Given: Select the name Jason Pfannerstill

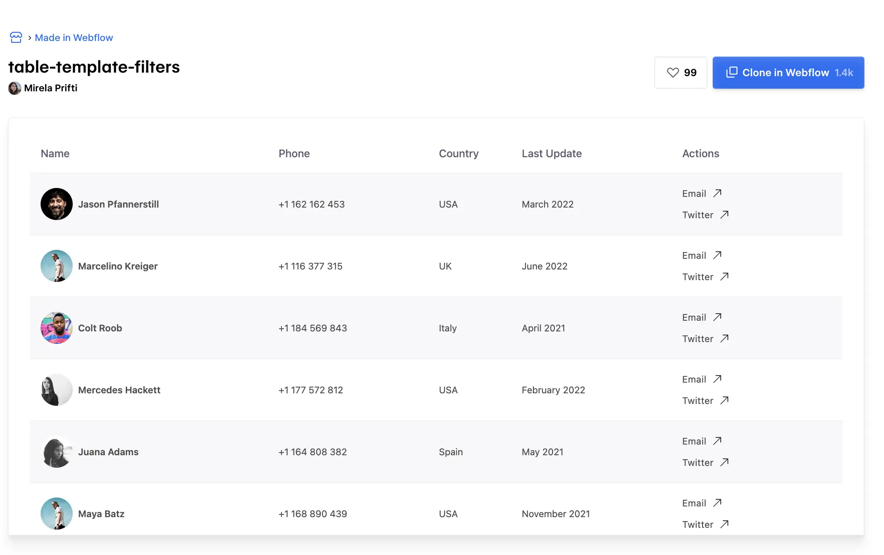Looking at the screenshot, I should point(118,204).
